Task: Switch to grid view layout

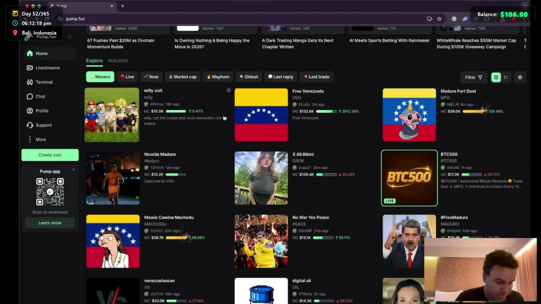Action: [x=496, y=77]
